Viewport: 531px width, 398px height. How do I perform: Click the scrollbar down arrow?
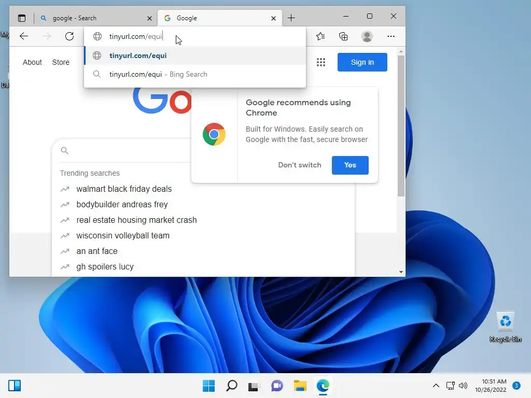click(401, 272)
